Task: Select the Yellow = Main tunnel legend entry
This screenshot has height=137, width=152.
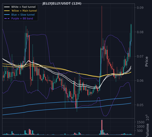Action: pyautogui.click(x=24, y=11)
